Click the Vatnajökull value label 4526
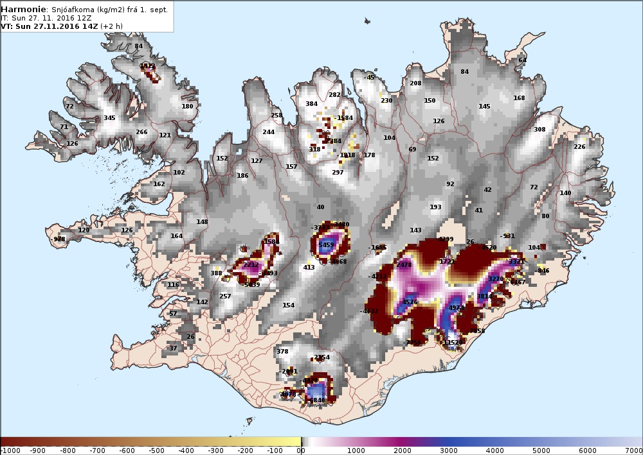The height and width of the screenshot is (455, 643). tap(410, 302)
